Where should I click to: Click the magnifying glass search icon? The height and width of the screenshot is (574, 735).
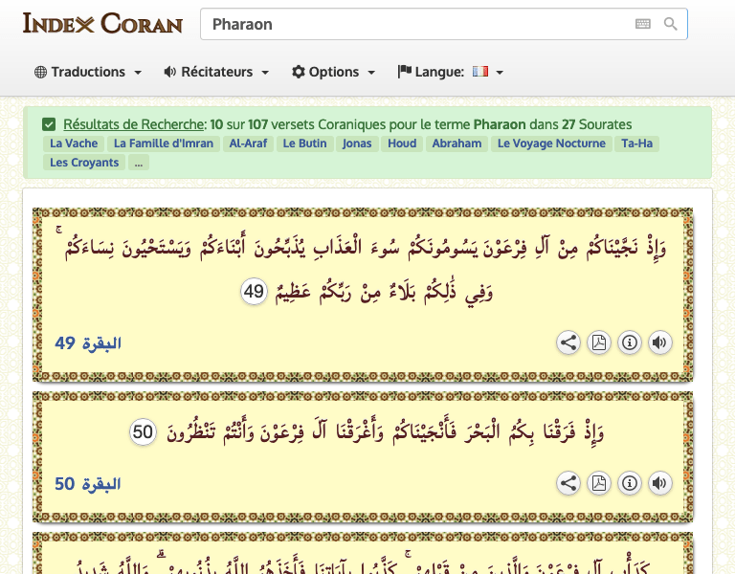(x=671, y=24)
